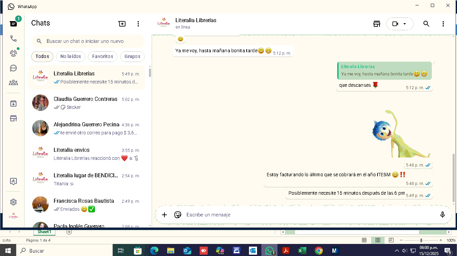The height and width of the screenshot is (256, 457).
Task: Open the emoji and sticker picker
Action: (x=178, y=215)
